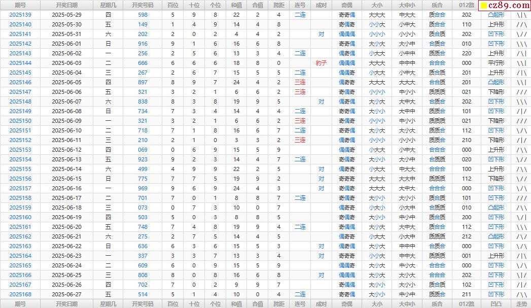Open issue number 2025153 link
This screenshot has width=531, height=308.
(x=20, y=150)
